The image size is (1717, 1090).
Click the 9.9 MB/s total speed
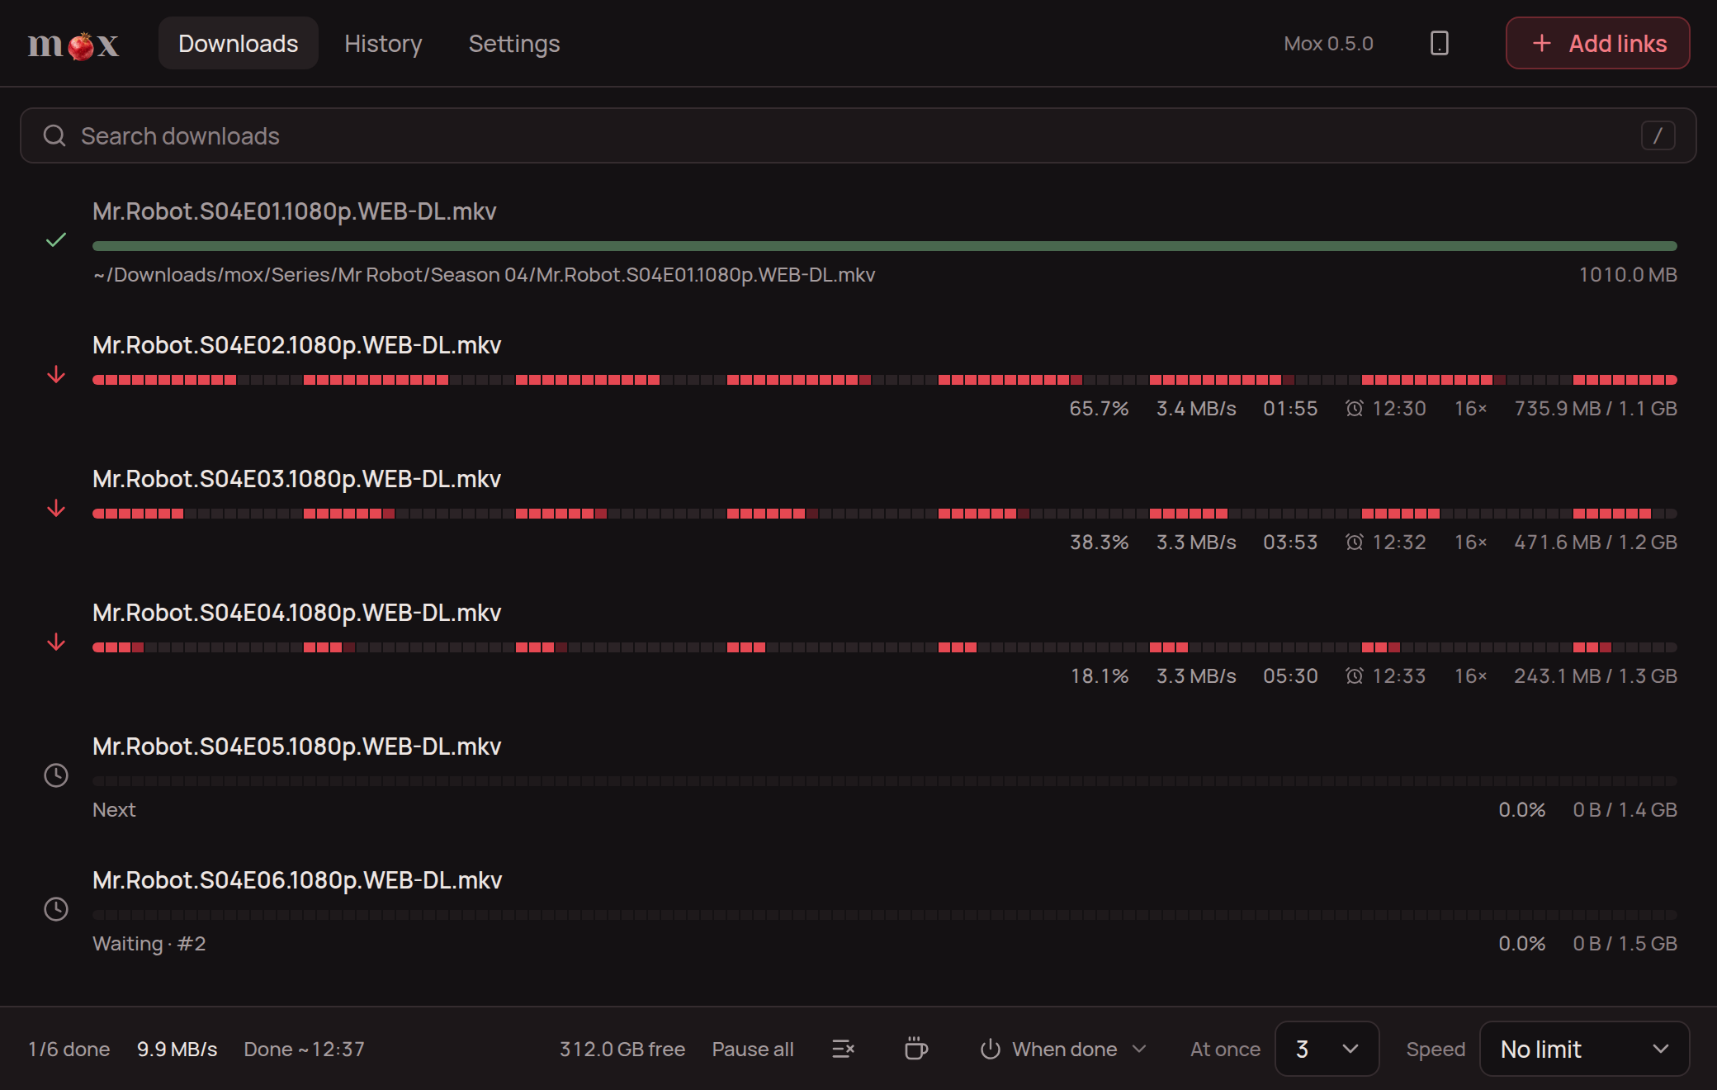pyautogui.click(x=177, y=1049)
